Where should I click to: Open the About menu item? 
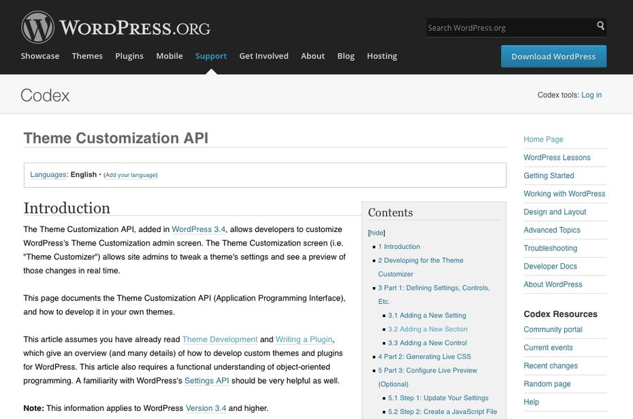coord(313,56)
